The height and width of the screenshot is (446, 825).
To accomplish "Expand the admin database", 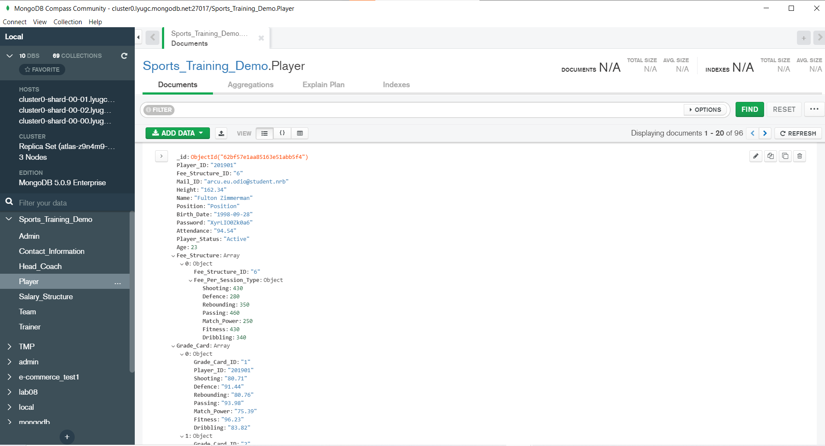I will (9, 362).
